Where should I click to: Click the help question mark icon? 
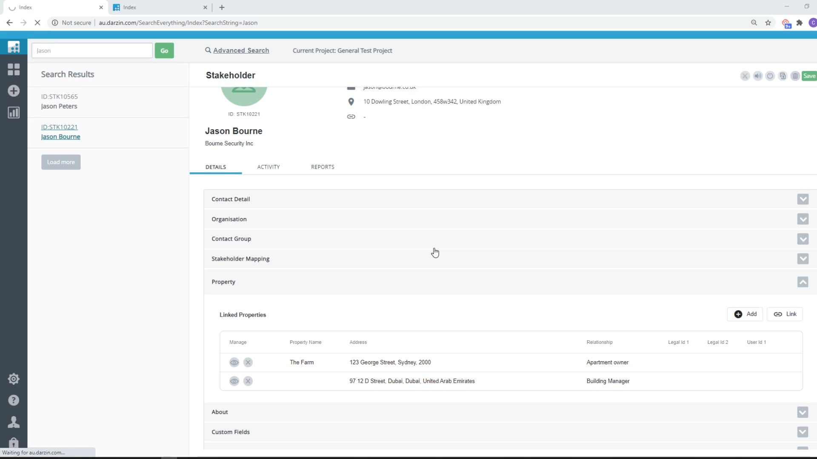[14, 400]
